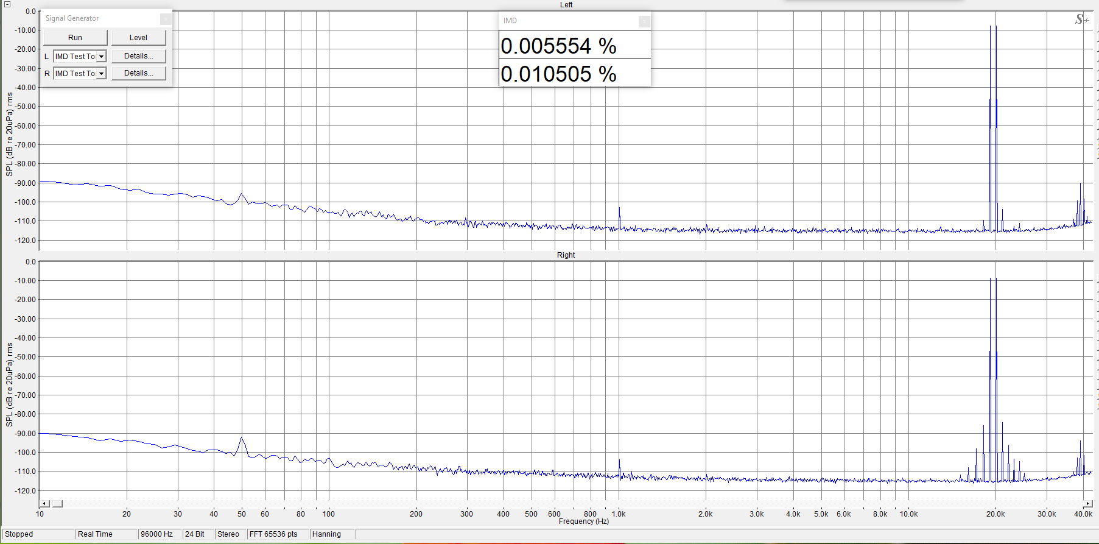The height and width of the screenshot is (544, 1099).
Task: Close the IMD readout window
Action: 644,21
